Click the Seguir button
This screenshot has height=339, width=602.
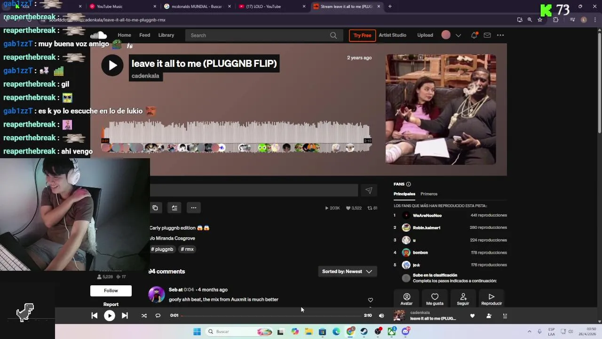[x=463, y=299]
